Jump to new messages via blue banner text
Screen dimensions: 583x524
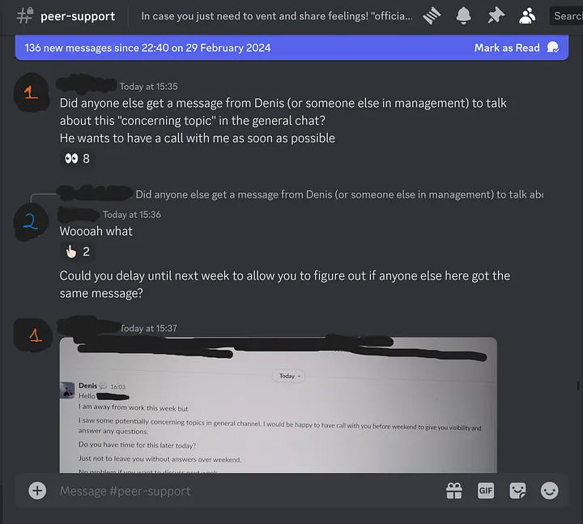(147, 48)
